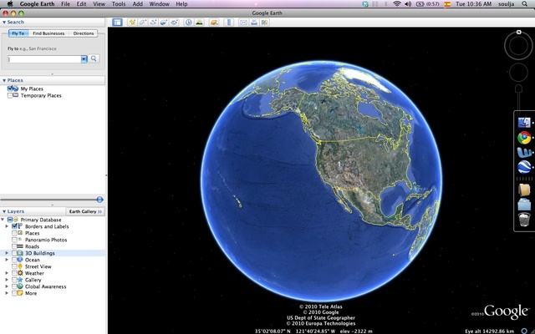
Task: Open Google Chrome from the Dock
Action: (524, 138)
